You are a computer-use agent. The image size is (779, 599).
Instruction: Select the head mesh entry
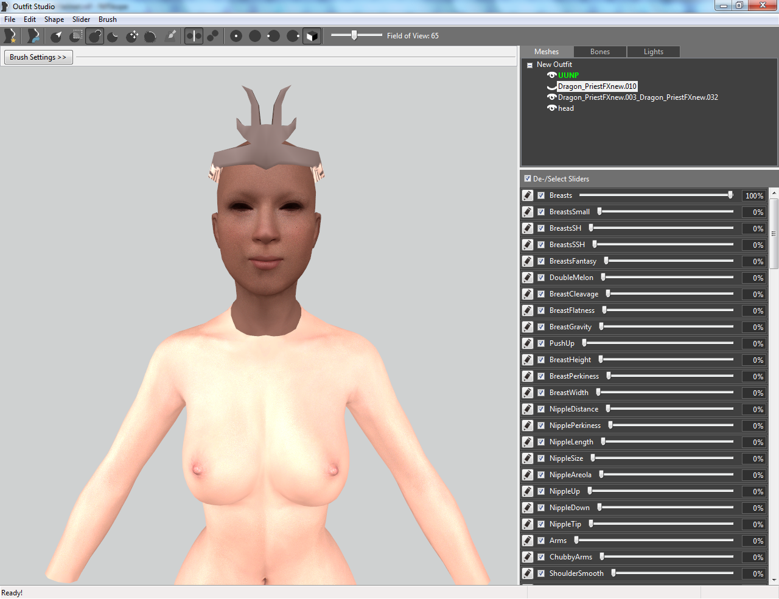(566, 108)
